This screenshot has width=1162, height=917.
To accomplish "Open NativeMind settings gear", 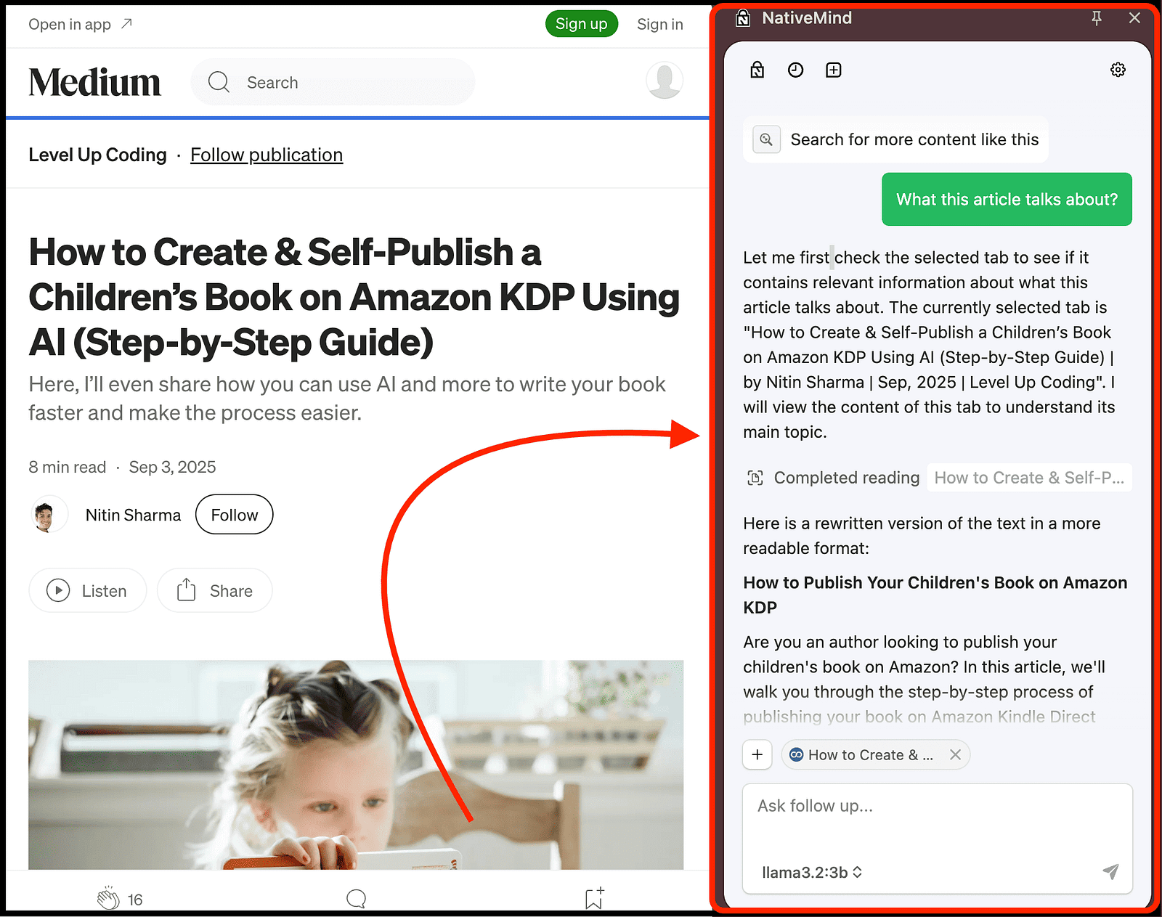I will click(x=1118, y=70).
